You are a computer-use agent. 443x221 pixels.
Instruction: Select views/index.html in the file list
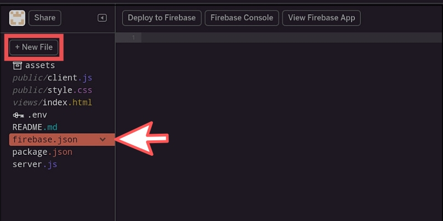click(x=52, y=103)
